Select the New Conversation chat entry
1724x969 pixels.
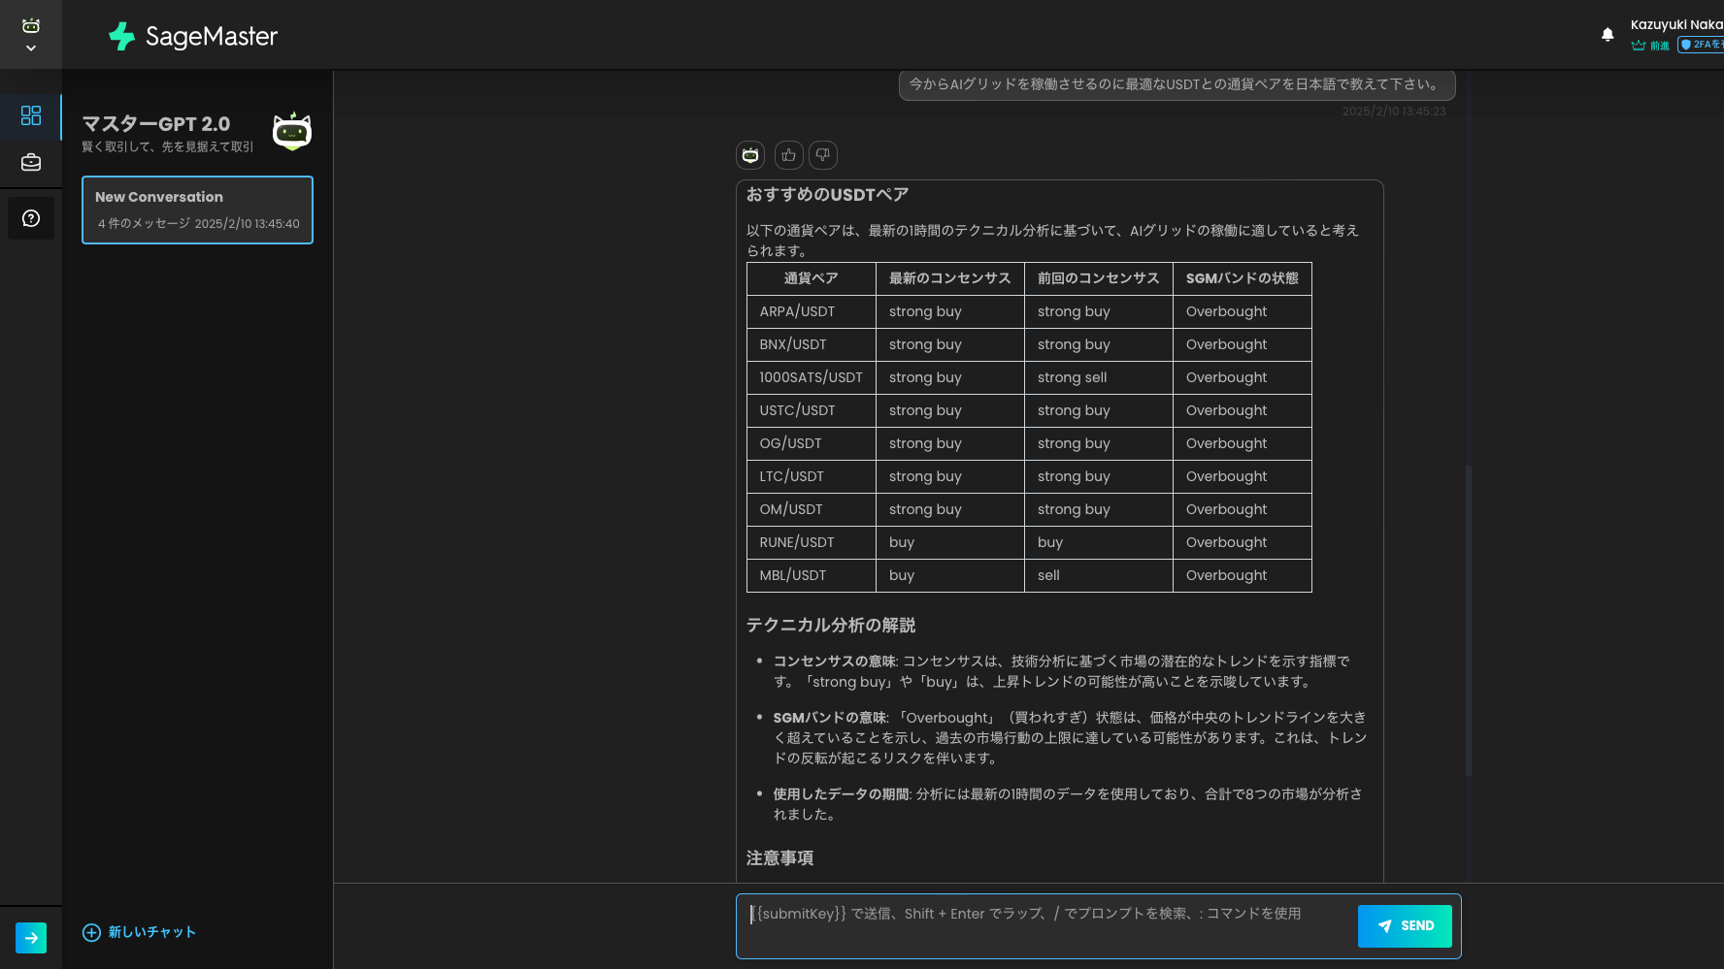(x=197, y=210)
